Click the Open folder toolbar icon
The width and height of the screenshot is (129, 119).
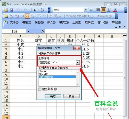(6, 10)
